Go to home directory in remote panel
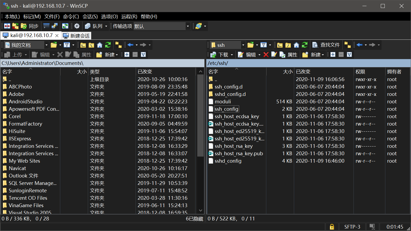Viewport: 411px width, 231px height. click(x=296, y=45)
